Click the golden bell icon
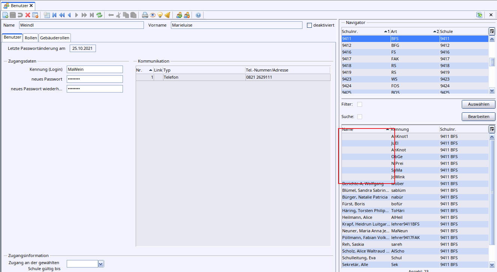 pos(168,15)
